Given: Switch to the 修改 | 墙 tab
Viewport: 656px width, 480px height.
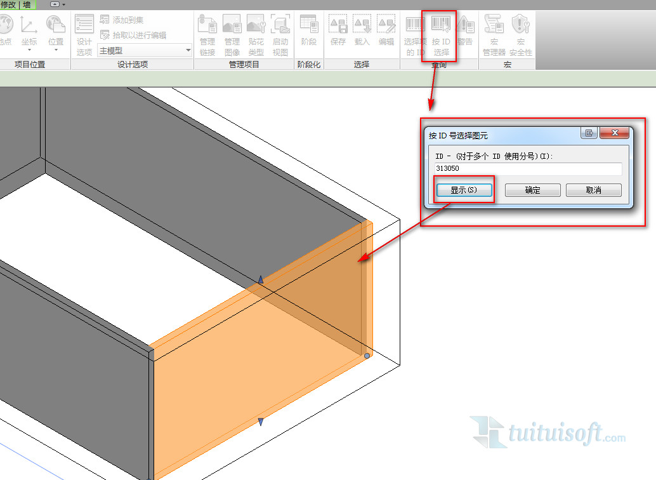Looking at the screenshot, I should click(17, 4).
